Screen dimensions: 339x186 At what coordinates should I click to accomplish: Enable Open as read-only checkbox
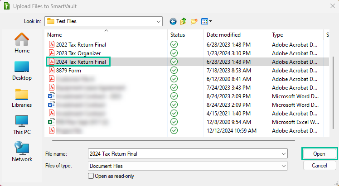pos(91,176)
